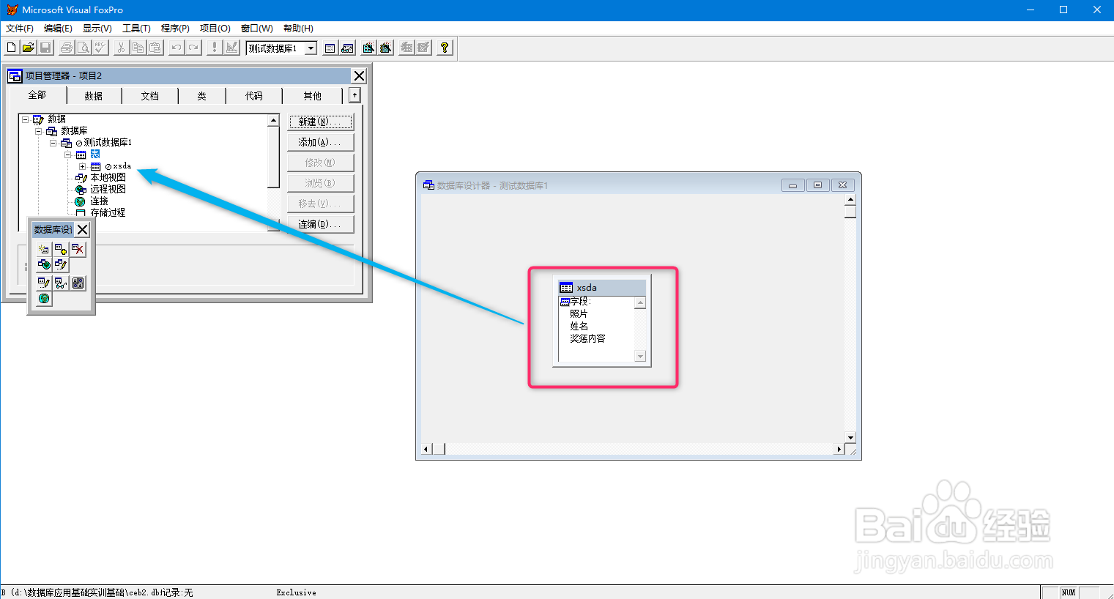
Task: Click New Table in database designer toolbar
Action: 44,250
